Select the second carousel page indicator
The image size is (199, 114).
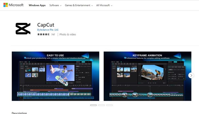[x=101, y=105]
